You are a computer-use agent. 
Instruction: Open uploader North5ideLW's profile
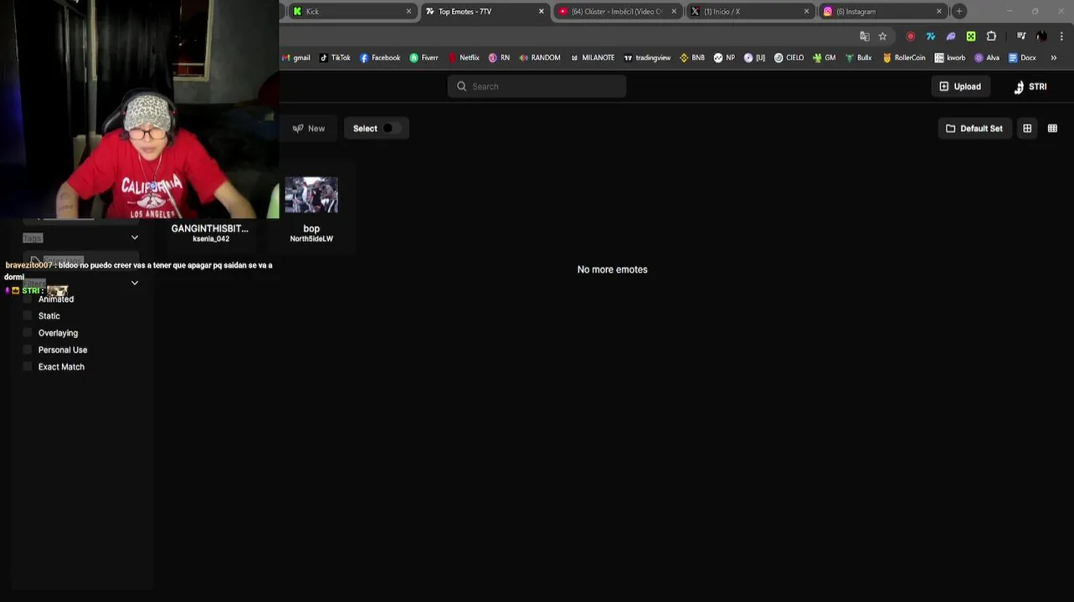point(311,239)
